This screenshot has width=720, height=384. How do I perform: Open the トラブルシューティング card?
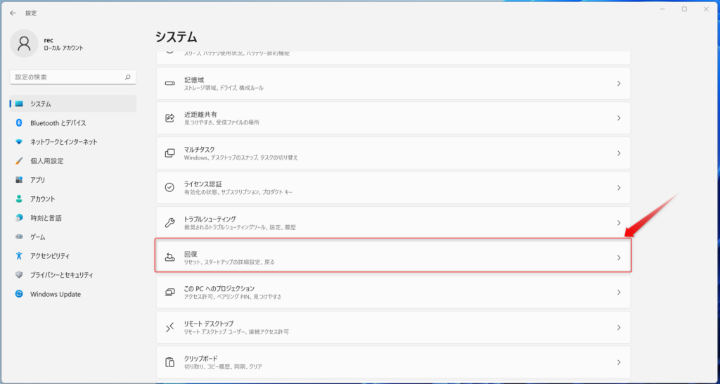point(393,223)
